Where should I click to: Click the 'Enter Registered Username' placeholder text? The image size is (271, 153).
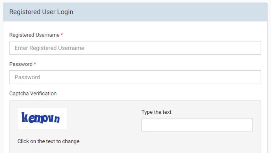point(49,48)
